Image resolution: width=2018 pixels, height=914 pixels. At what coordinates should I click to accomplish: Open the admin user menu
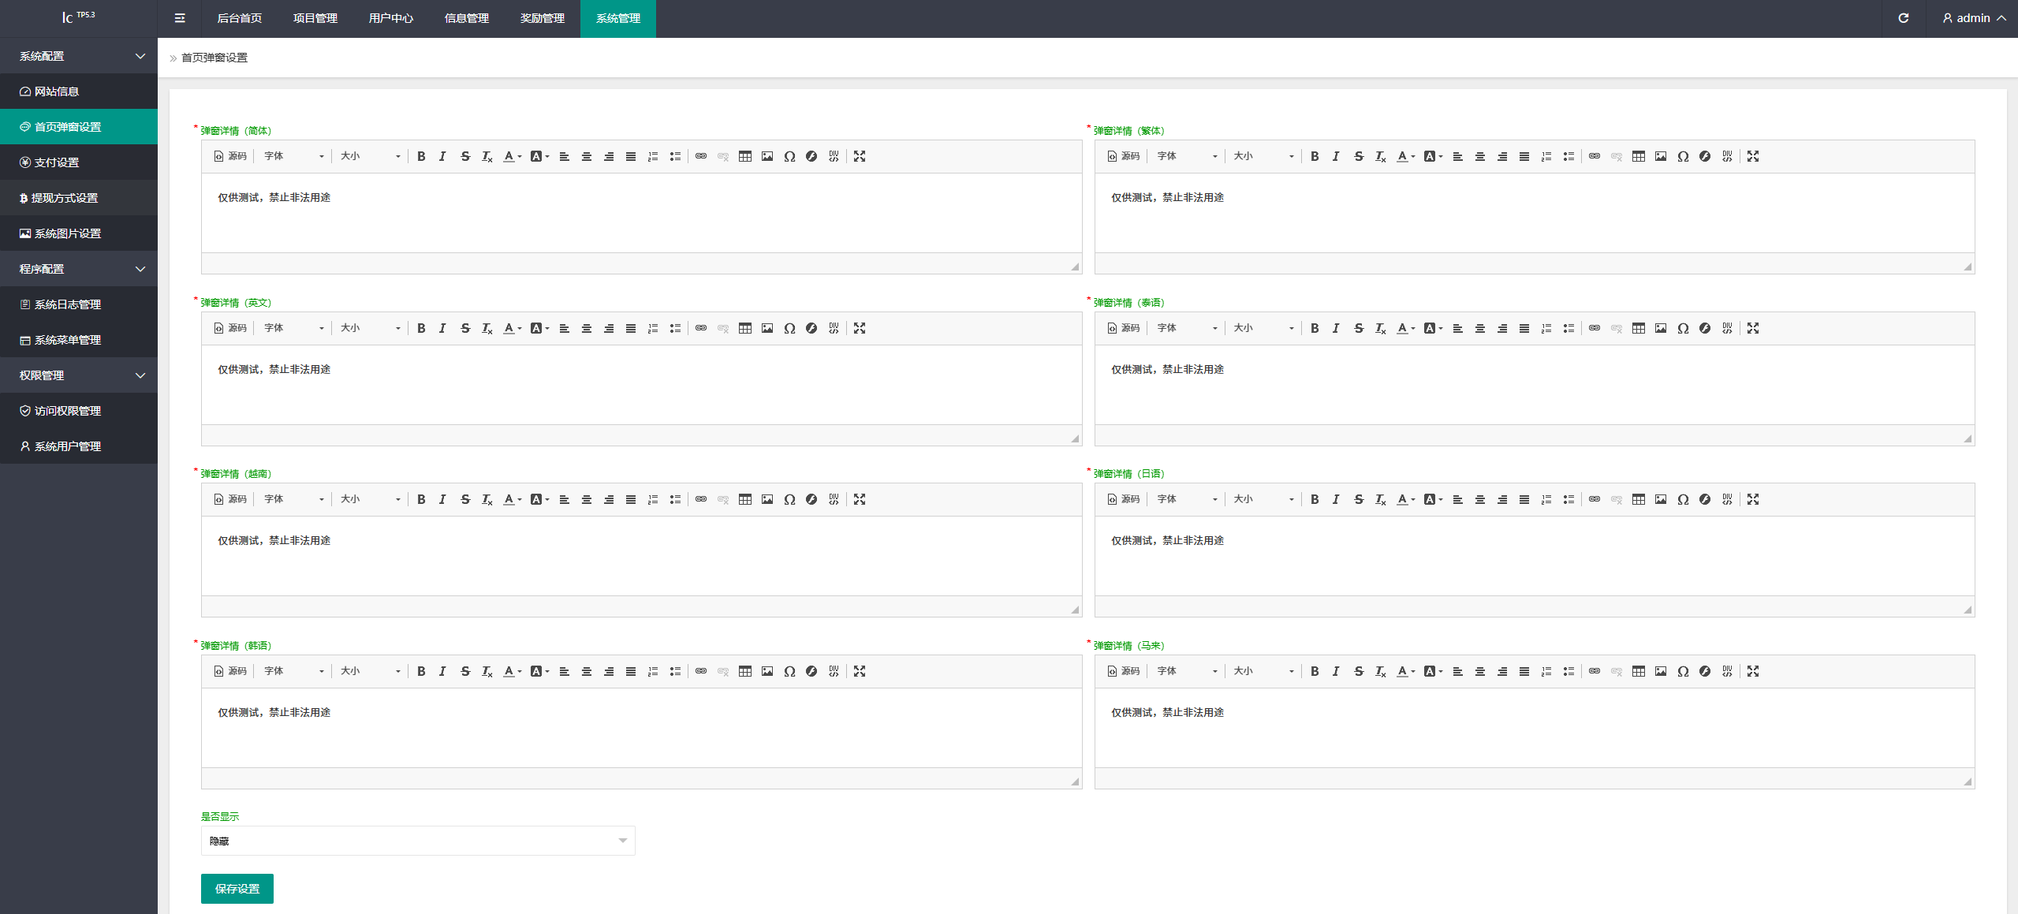(1974, 18)
